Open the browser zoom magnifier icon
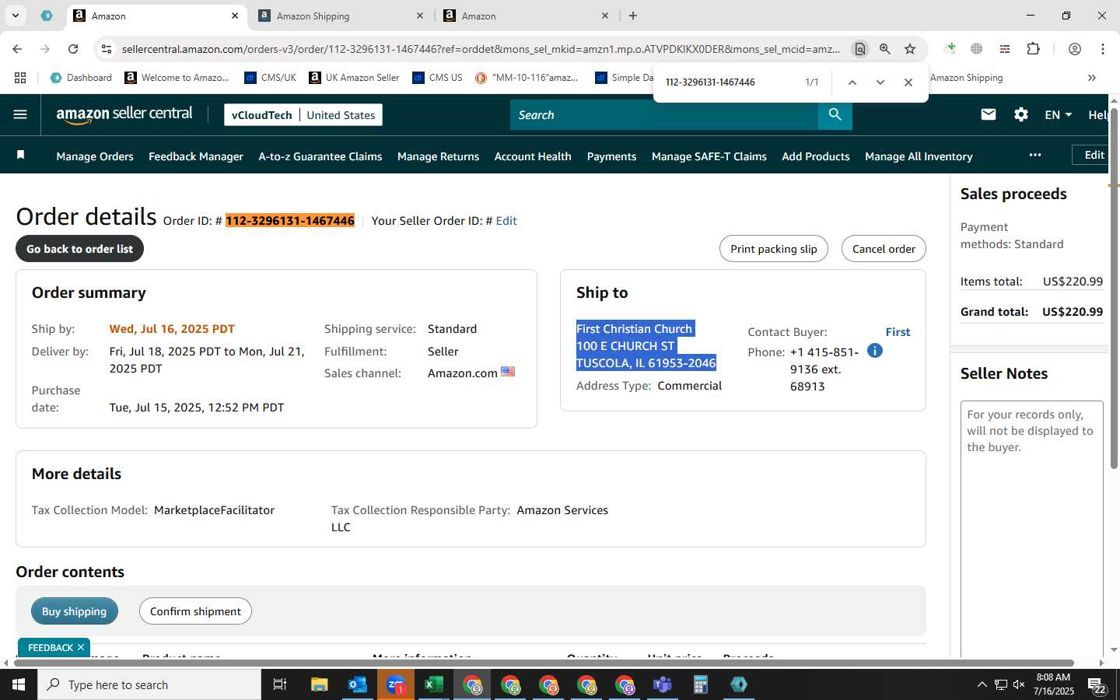This screenshot has height=700, width=1120. pyautogui.click(x=885, y=49)
